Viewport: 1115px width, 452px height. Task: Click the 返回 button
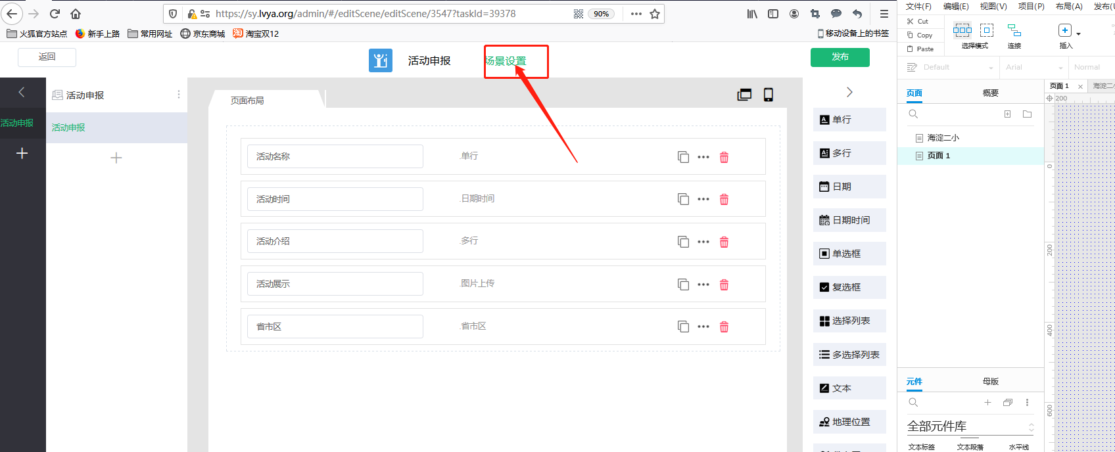[x=47, y=57]
